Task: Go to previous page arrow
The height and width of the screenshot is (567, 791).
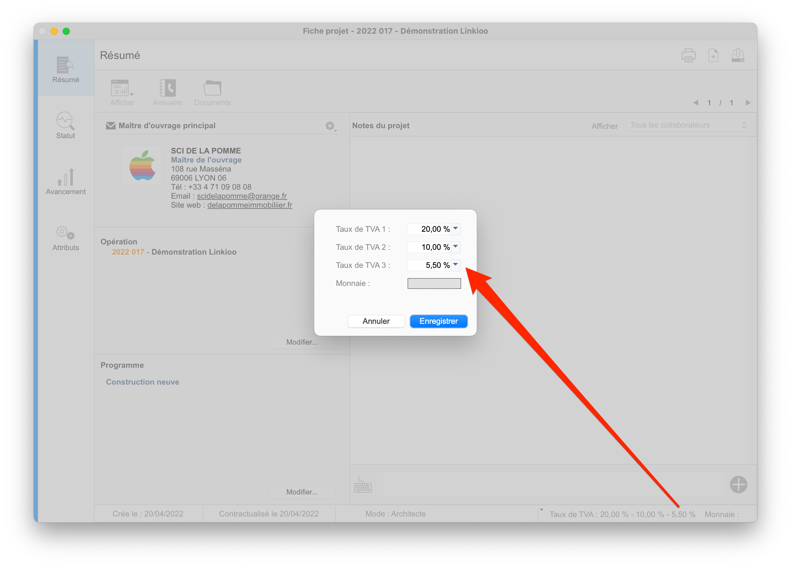Action: click(x=696, y=103)
